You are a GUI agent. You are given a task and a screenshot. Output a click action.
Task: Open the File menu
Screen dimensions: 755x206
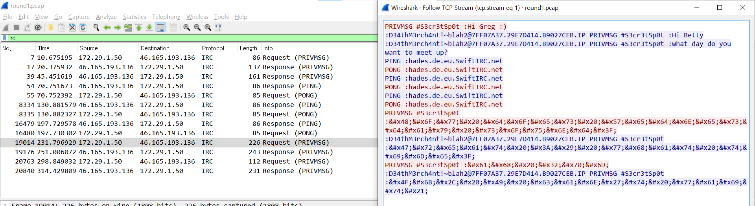pyautogui.click(x=7, y=17)
